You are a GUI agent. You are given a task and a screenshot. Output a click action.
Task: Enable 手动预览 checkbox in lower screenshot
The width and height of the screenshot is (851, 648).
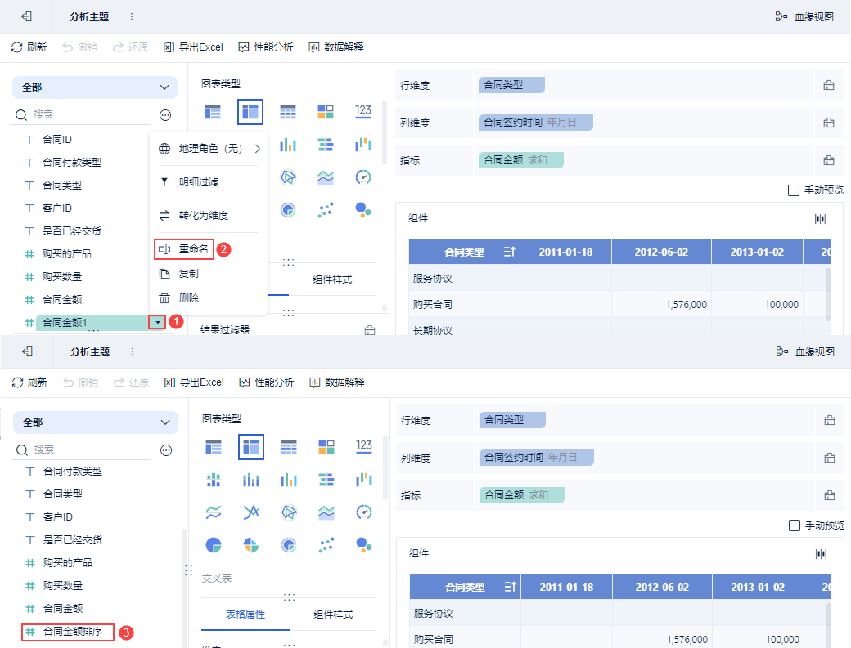click(x=795, y=525)
